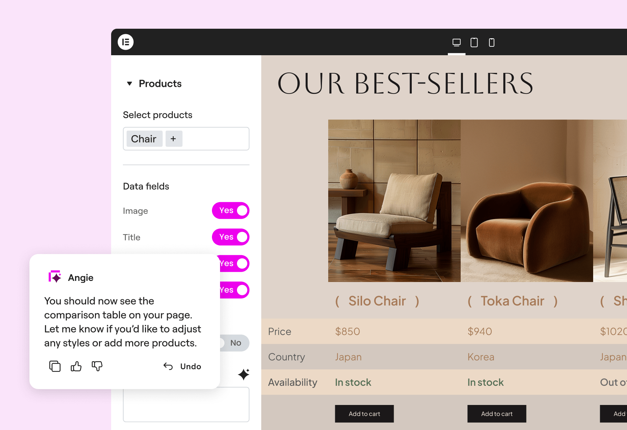This screenshot has width=627, height=430.
Task: Give Angie's reply a thumbs up
Action: point(76,366)
